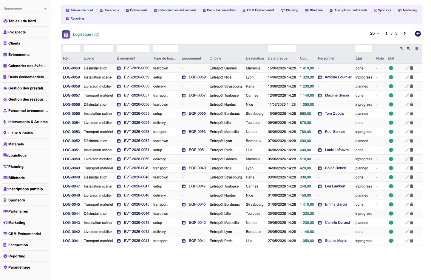Sort by the Personnel column header
Screen dimensions: 431x280
pyautogui.click(x=326, y=59)
